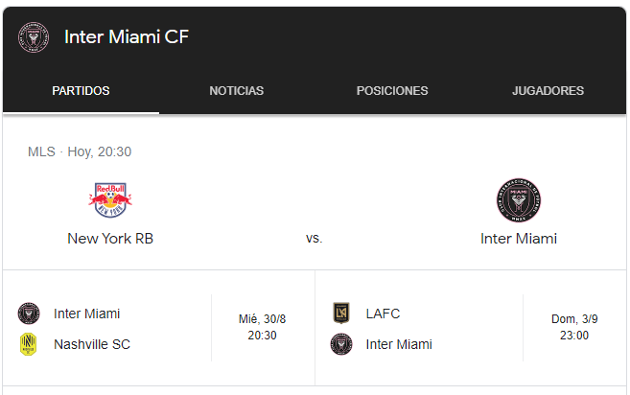Click the Inter Miami CF header title
630x395 pixels.
[127, 37]
